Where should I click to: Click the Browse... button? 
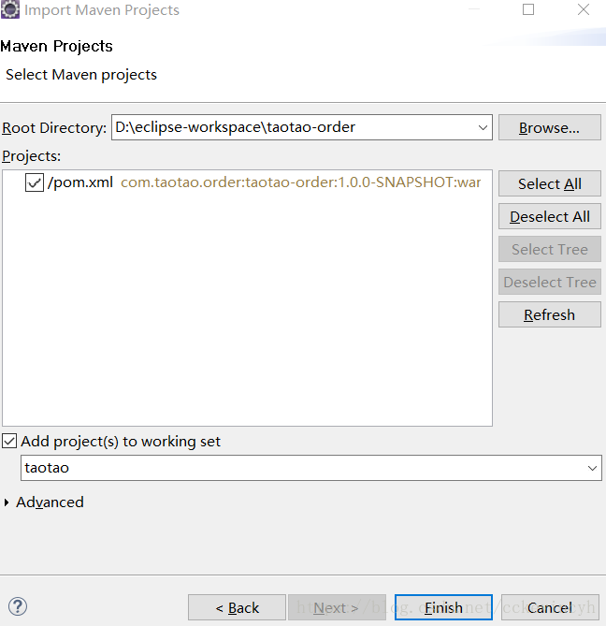(x=549, y=128)
